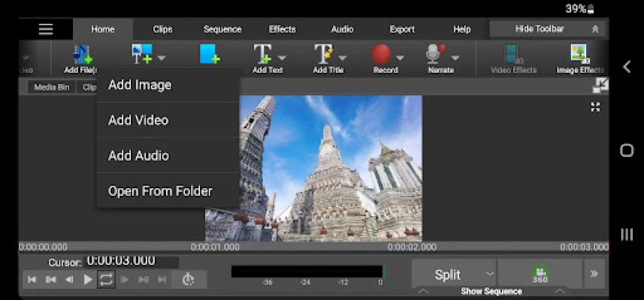Click the 0:00:00.000 start mark on ruler

click(43, 247)
